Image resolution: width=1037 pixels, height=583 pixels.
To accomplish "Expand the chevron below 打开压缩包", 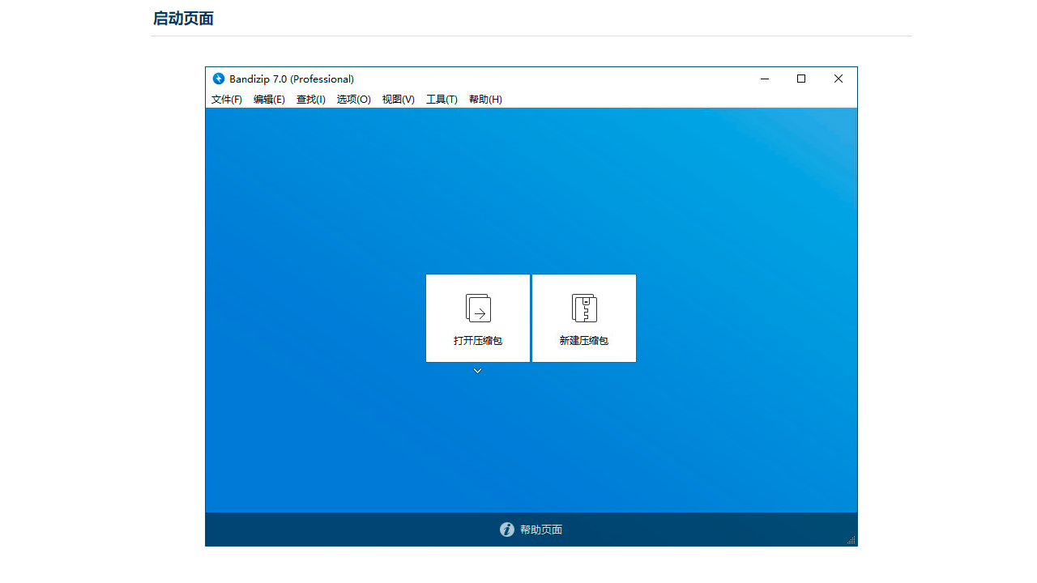I will (478, 371).
